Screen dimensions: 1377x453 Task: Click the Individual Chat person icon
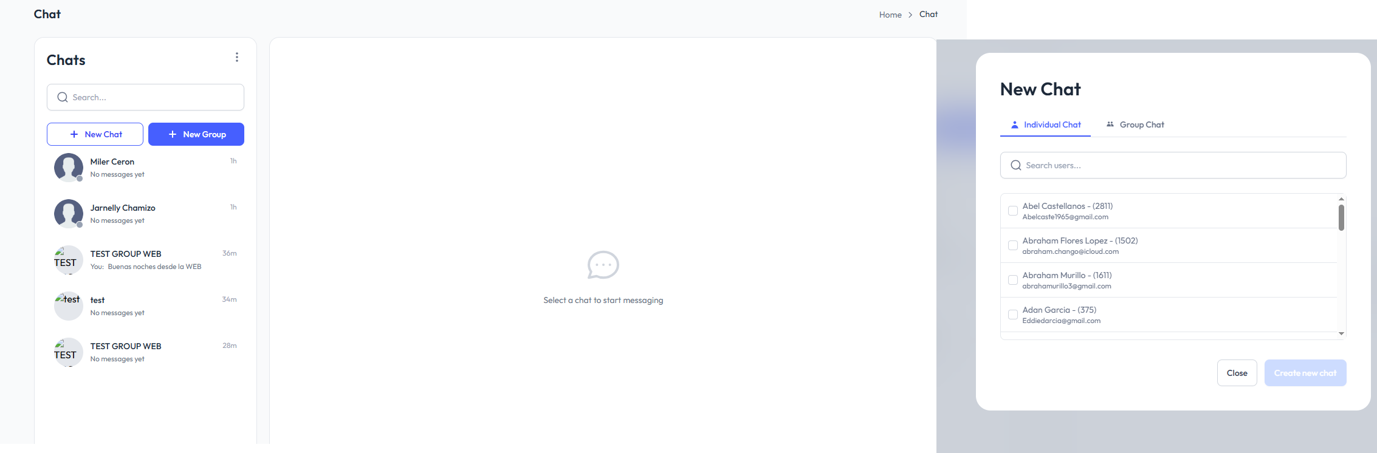tap(1014, 124)
